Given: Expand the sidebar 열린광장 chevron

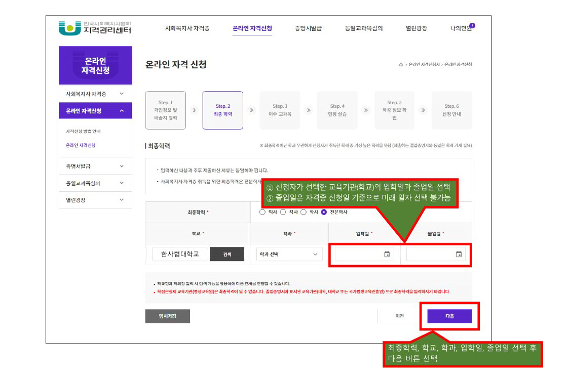Looking at the screenshot, I should 122,200.
